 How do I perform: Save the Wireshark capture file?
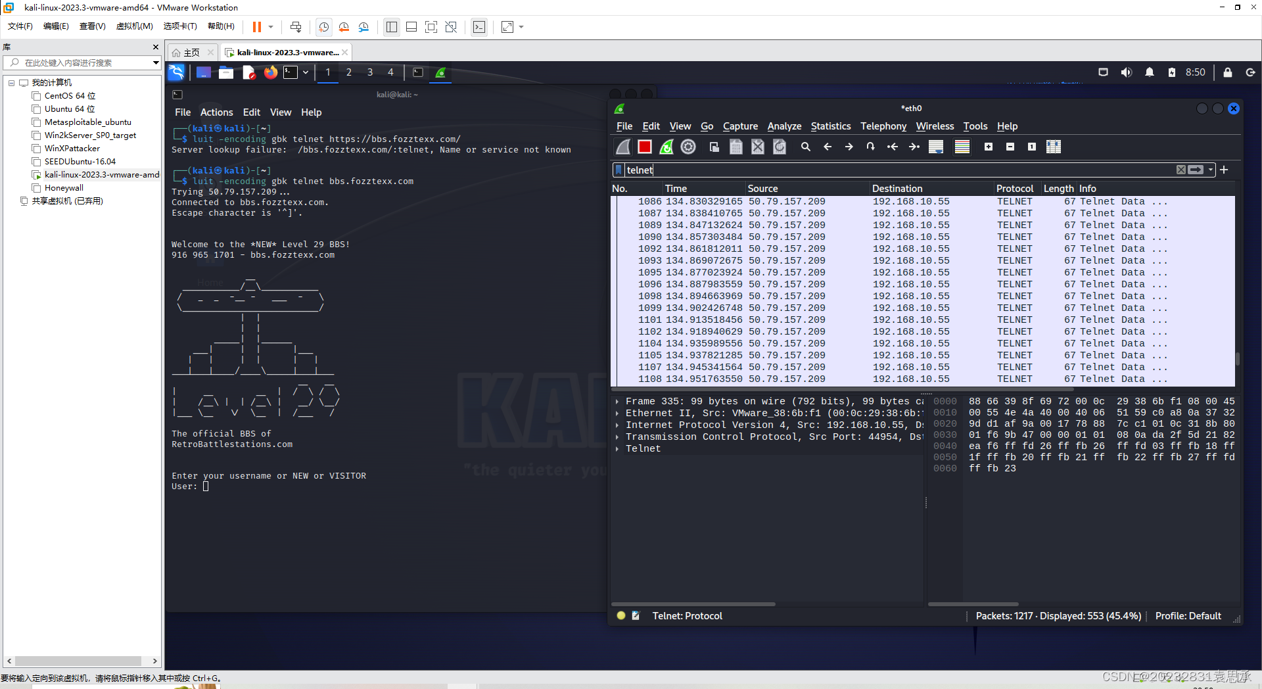pyautogui.click(x=736, y=147)
